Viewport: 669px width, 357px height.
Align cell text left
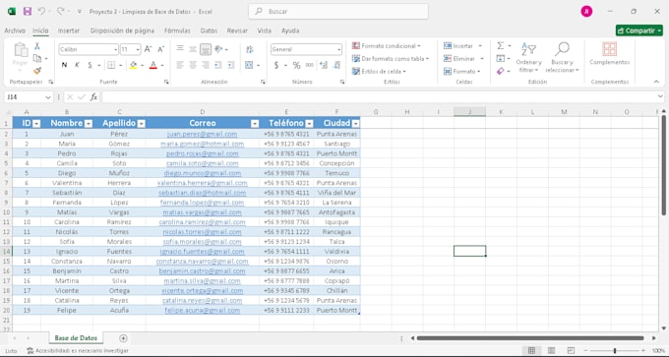(x=180, y=65)
